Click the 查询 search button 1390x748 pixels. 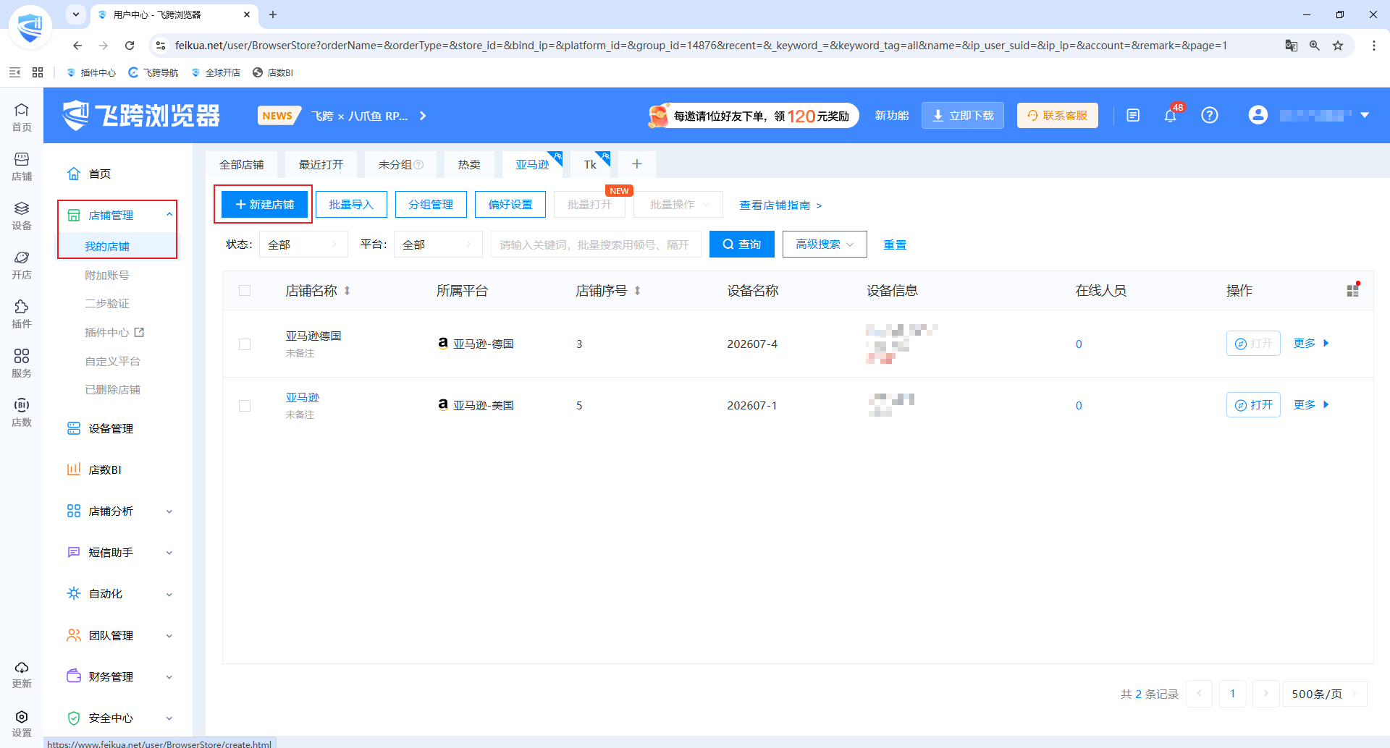[741, 245]
